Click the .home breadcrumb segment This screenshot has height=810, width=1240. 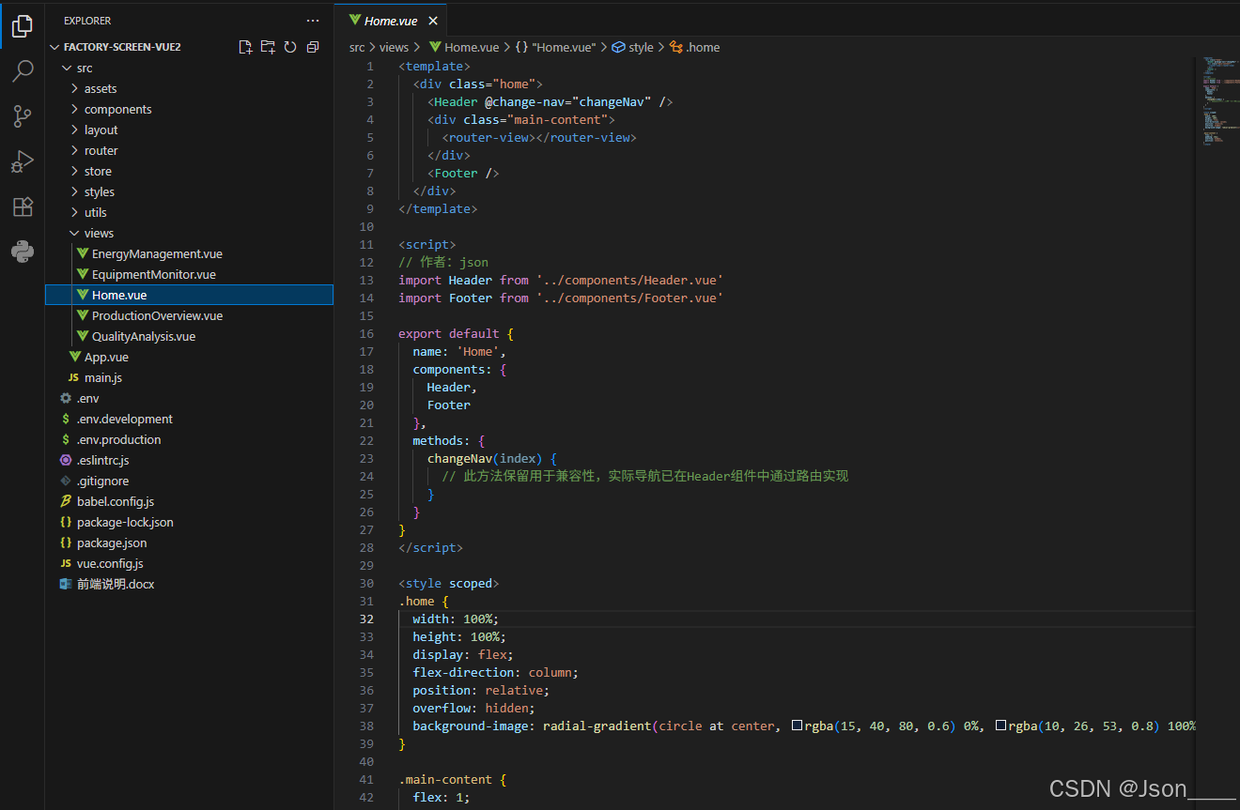click(695, 47)
